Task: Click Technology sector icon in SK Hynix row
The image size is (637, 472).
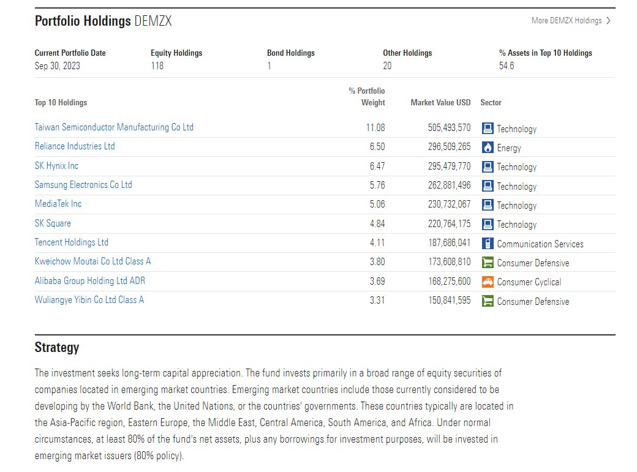Action: pyautogui.click(x=488, y=167)
